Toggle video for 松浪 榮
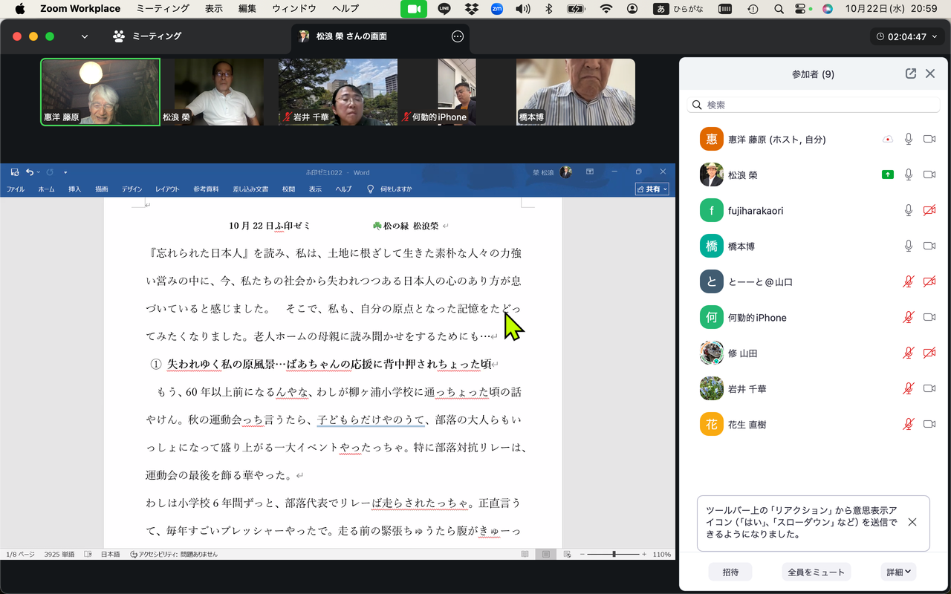Screen dimensions: 951x594 (929, 174)
